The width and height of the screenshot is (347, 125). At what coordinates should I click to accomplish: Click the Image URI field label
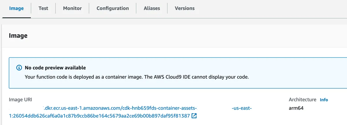[21, 100]
